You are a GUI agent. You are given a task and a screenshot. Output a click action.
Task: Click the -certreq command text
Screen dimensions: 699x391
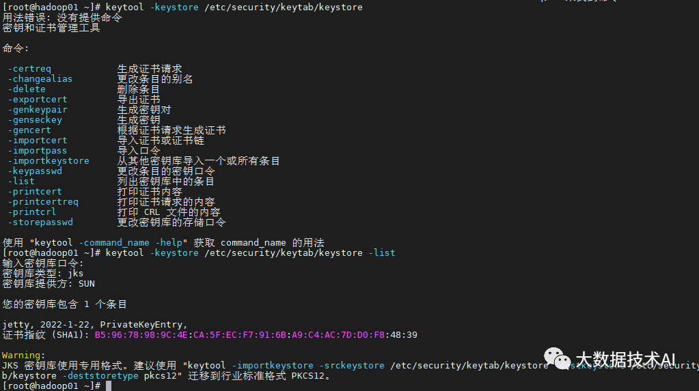coord(29,69)
